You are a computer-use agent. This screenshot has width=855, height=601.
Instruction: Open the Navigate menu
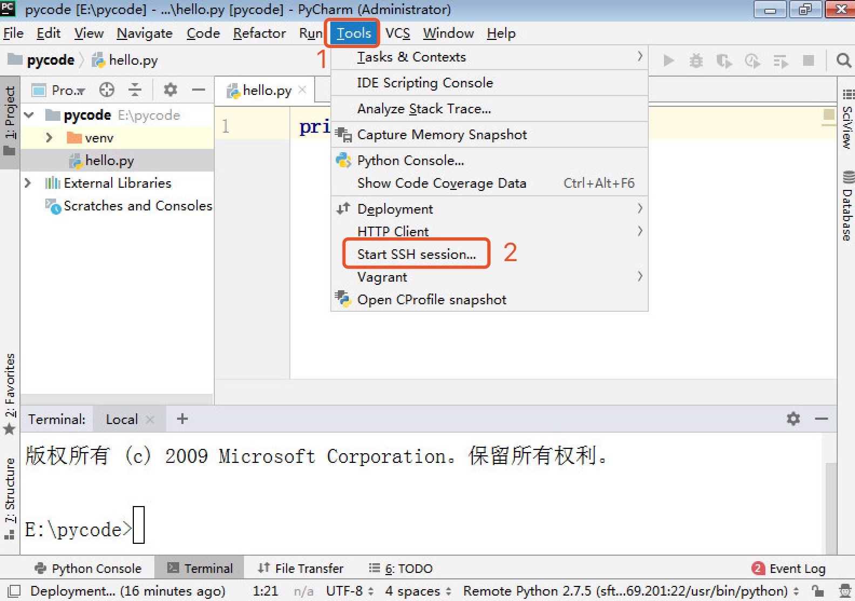tap(145, 33)
